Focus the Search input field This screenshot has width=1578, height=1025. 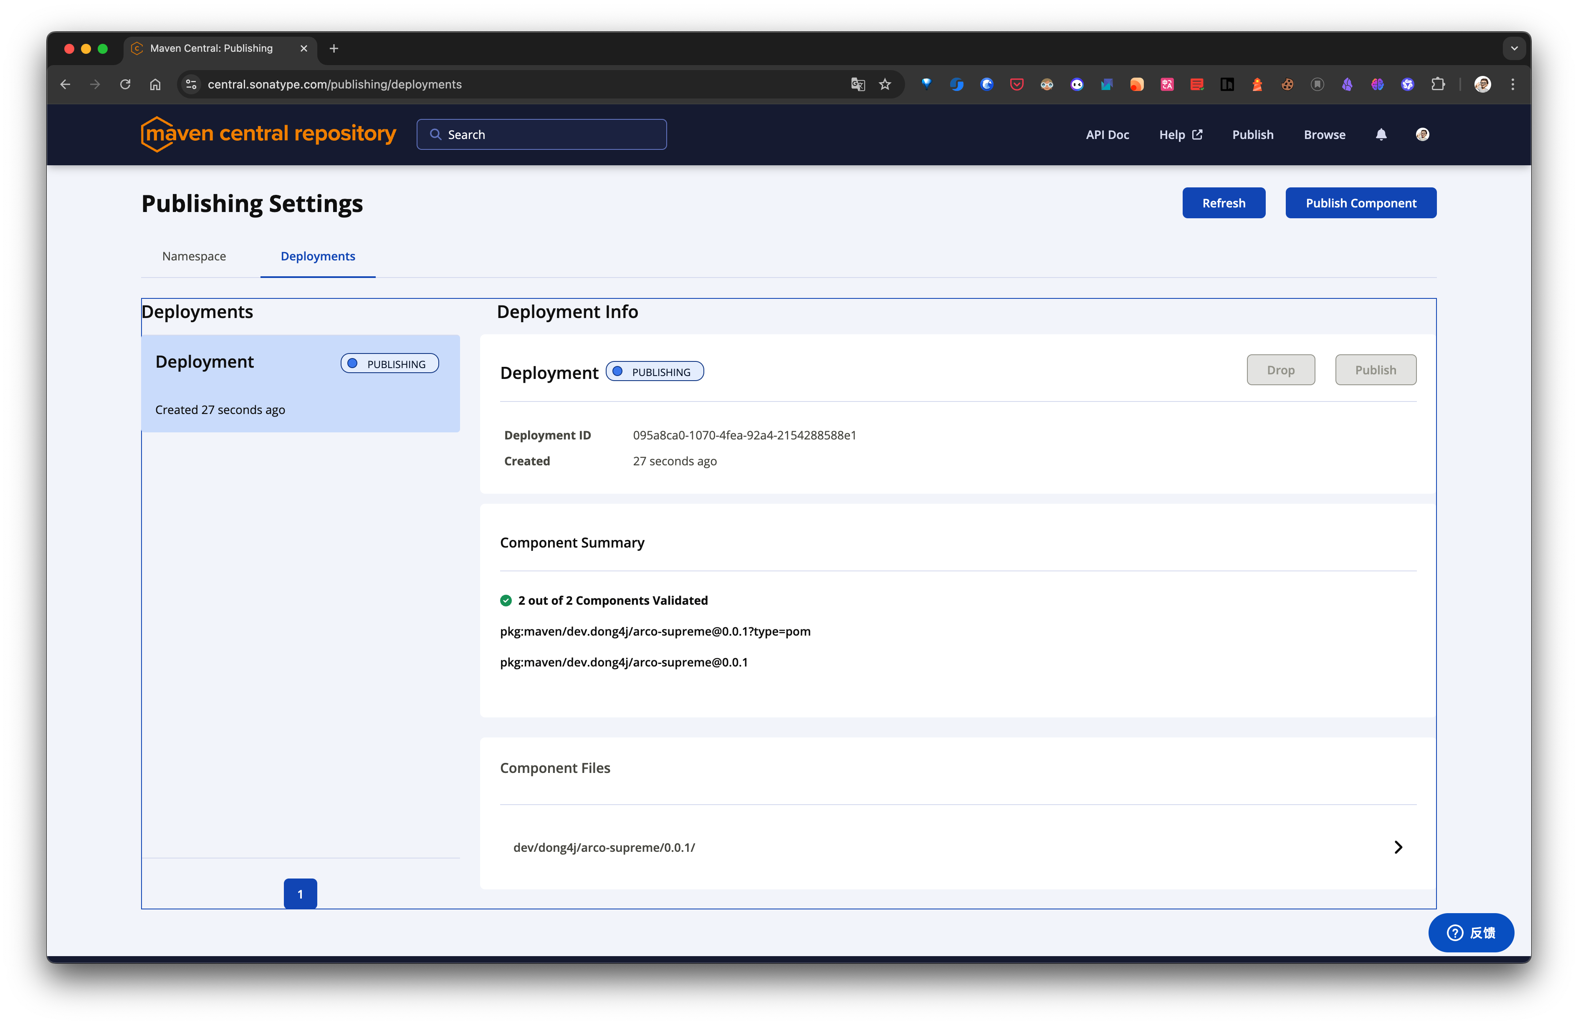tap(542, 134)
